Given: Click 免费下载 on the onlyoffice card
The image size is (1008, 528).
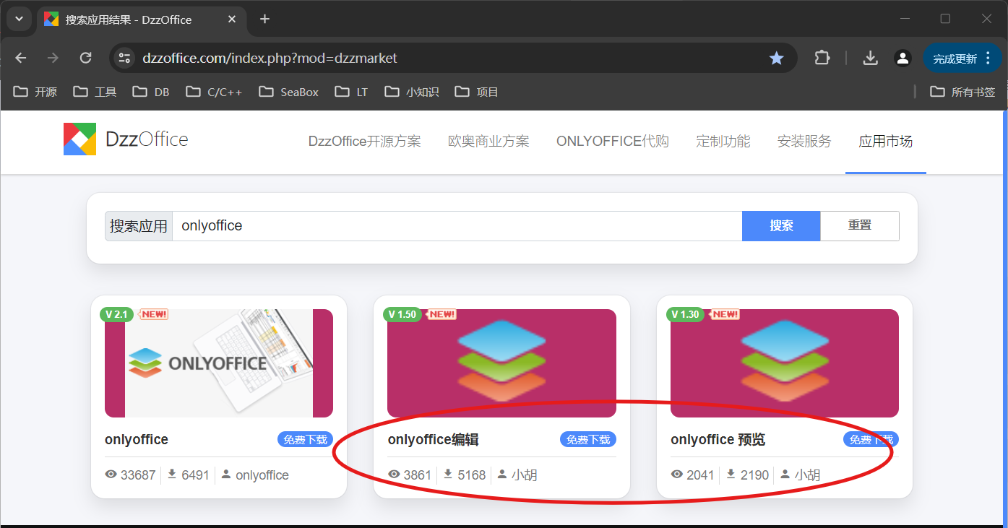Looking at the screenshot, I should (305, 439).
